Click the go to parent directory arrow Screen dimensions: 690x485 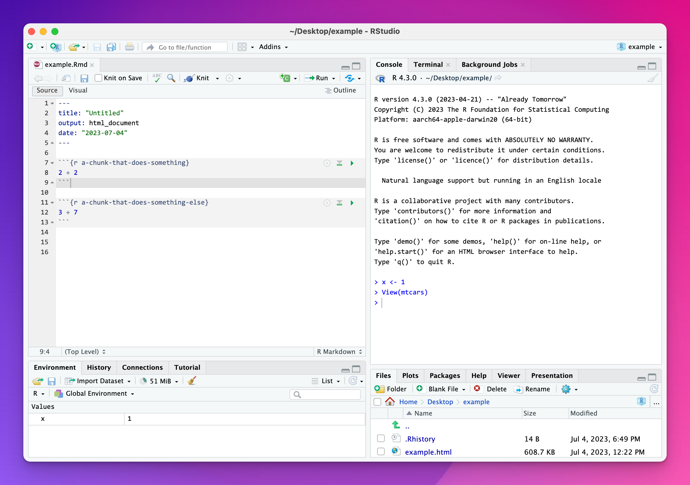396,425
